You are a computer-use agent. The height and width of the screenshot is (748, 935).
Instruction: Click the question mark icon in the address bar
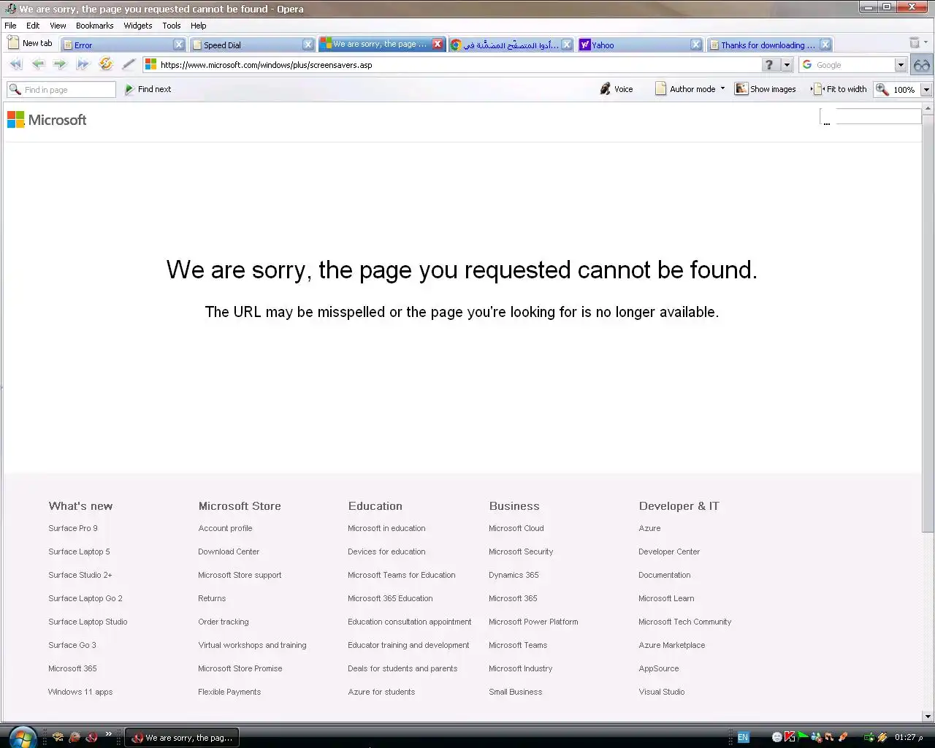[769, 64]
